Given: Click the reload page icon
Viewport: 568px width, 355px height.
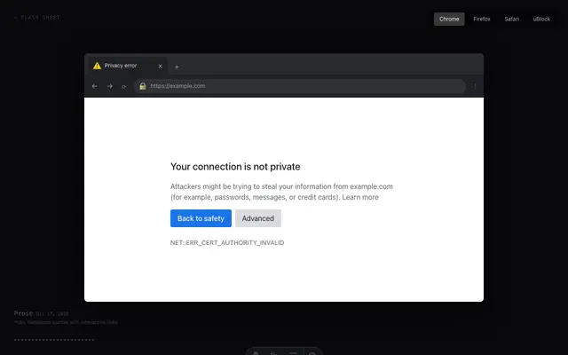Looking at the screenshot, I should point(124,87).
